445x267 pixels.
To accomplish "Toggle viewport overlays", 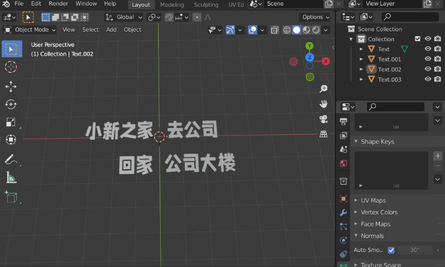I will coord(253,30).
